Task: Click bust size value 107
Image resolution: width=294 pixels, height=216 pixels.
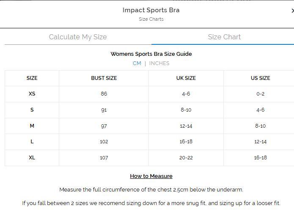Action: [104, 158]
